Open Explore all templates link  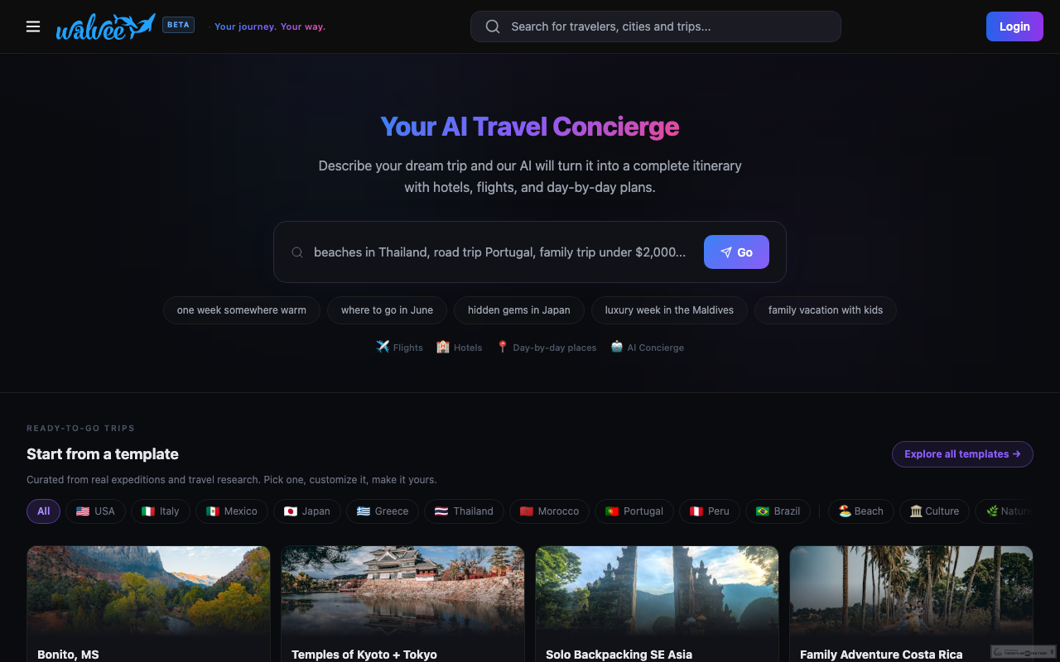coord(962,454)
